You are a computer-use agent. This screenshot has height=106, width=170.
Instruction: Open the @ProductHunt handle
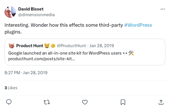[71, 46]
